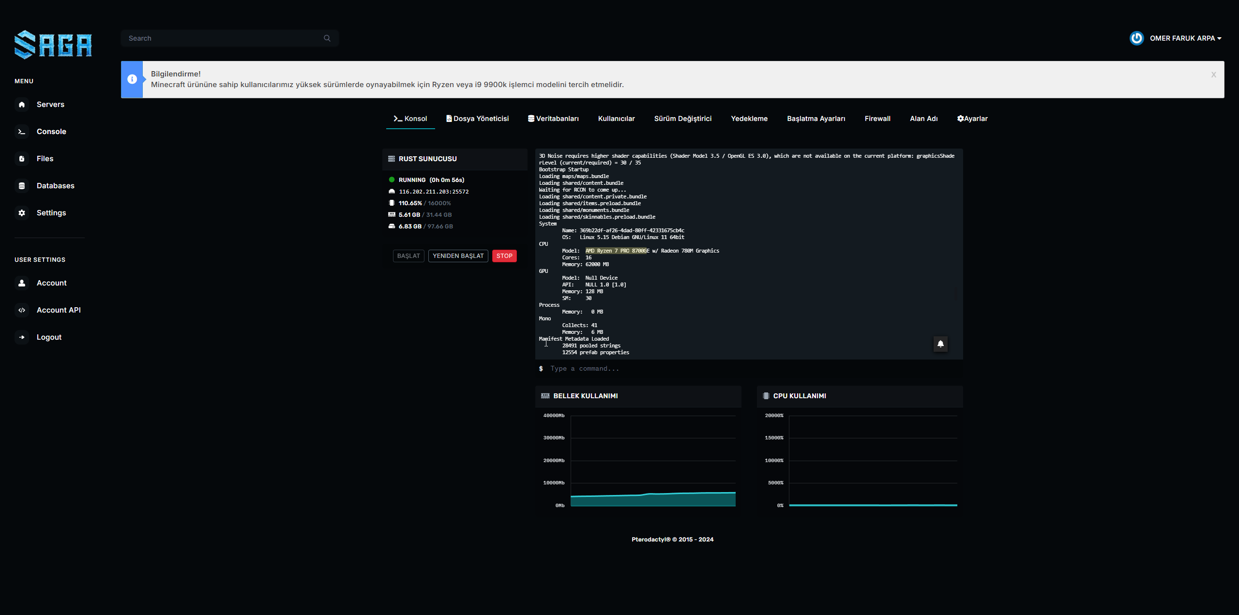Click the red STOP button
Image resolution: width=1239 pixels, height=615 pixels.
pyautogui.click(x=504, y=256)
